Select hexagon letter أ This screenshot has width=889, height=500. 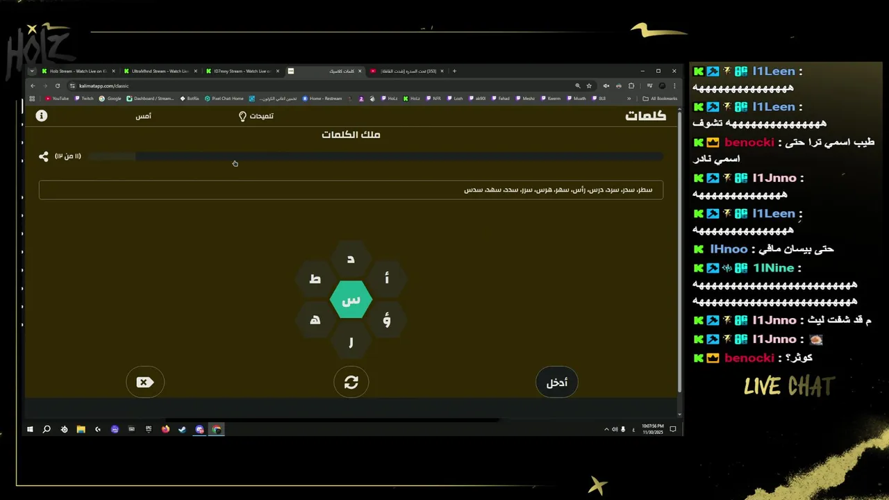[387, 279]
